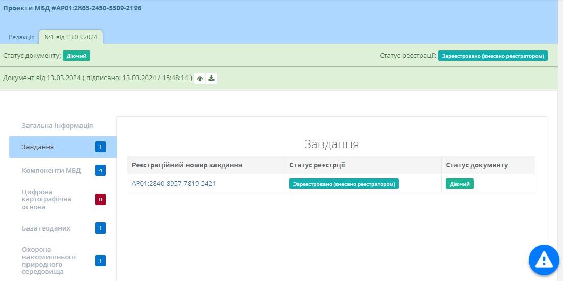Viewport: 563px width, 281px height.
Task: Click the Охорона навколишнього середовища badge
Action: [100, 261]
